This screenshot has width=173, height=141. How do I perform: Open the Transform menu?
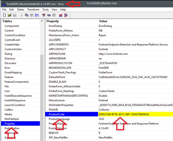click(33, 10)
